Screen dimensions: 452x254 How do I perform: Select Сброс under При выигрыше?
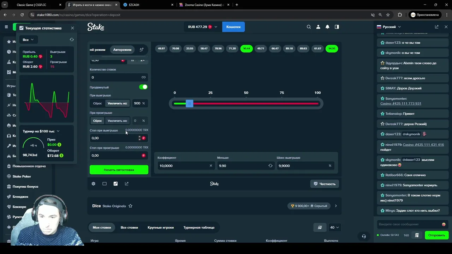tap(97, 103)
